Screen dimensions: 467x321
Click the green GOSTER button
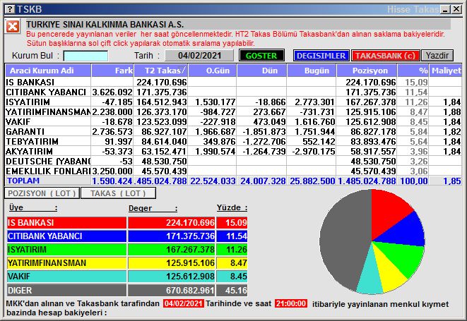click(261, 56)
